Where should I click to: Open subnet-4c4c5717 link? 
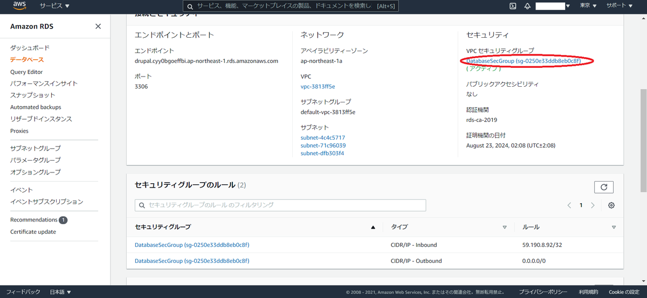pos(323,137)
